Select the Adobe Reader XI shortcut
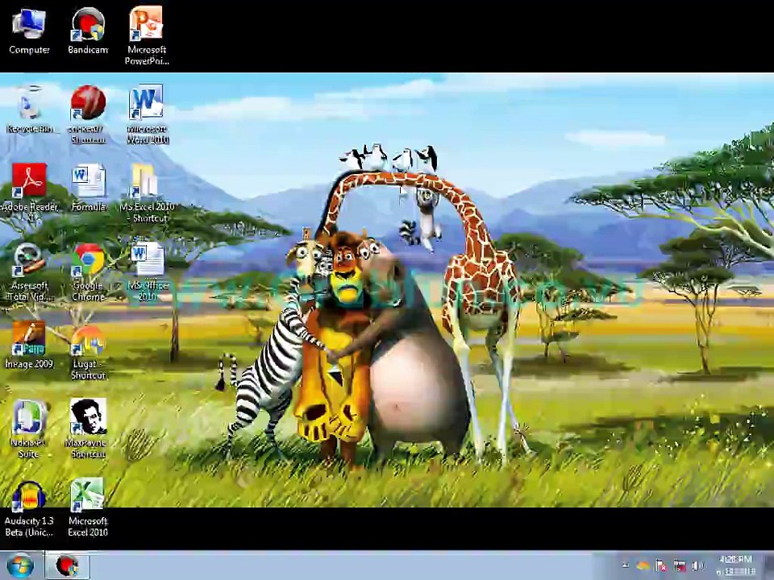Viewport: 774px width, 580px height. coord(30,193)
